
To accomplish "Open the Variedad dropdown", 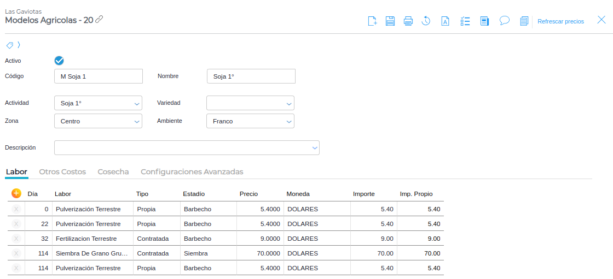I will pyautogui.click(x=289, y=103).
